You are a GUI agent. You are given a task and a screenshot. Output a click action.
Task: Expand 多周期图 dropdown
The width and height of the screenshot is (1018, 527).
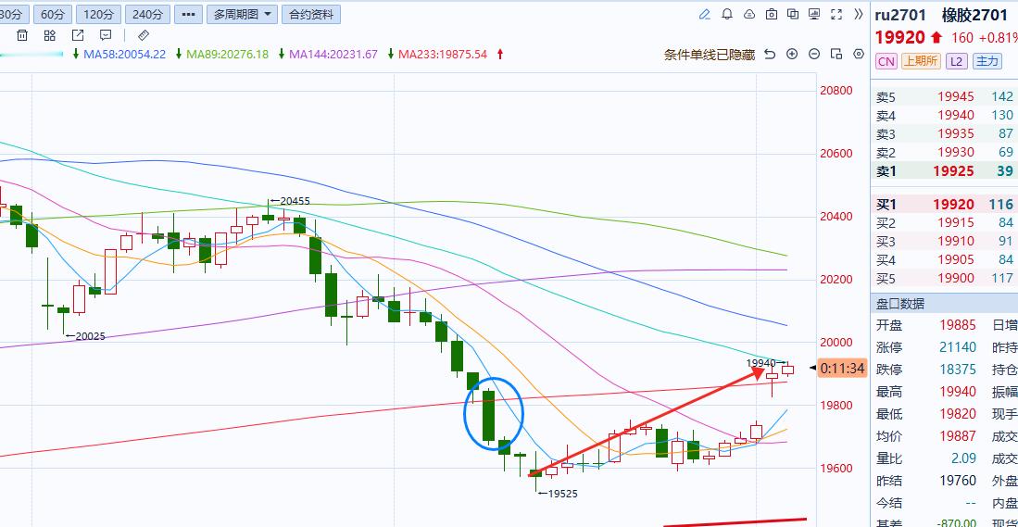242,14
